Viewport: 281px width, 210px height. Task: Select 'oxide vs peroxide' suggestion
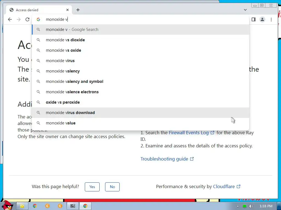pyautogui.click(x=140, y=102)
